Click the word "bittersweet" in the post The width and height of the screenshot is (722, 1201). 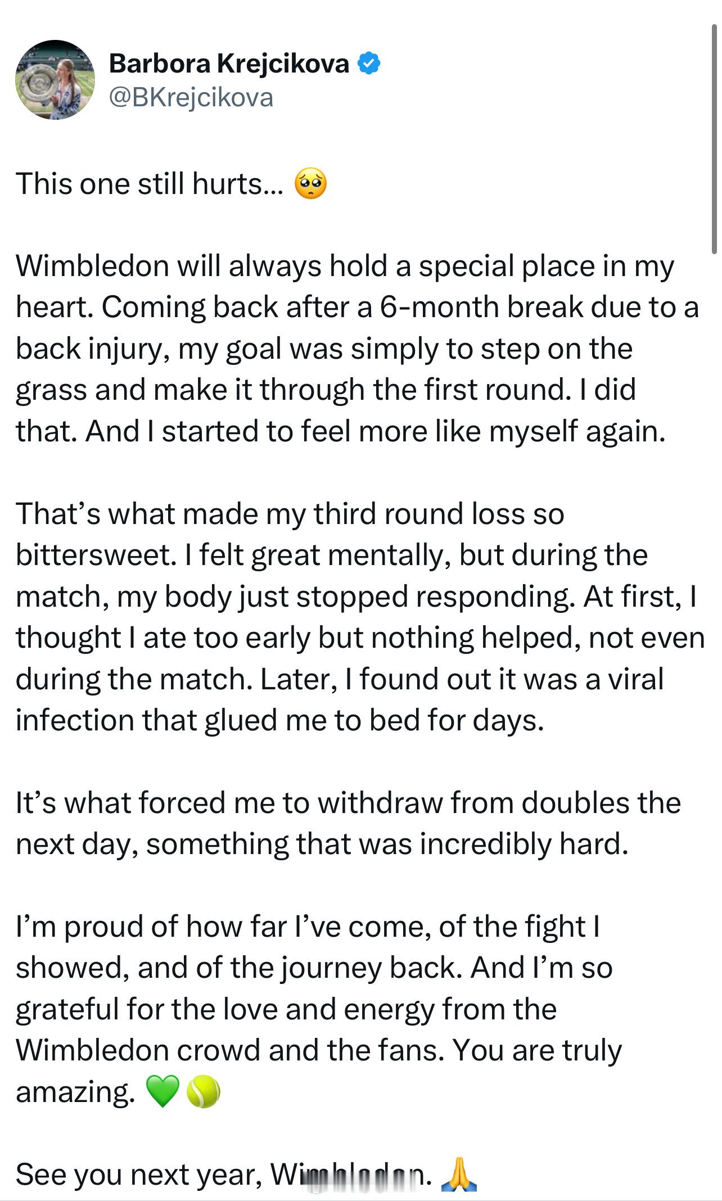pyautogui.click(x=93, y=555)
